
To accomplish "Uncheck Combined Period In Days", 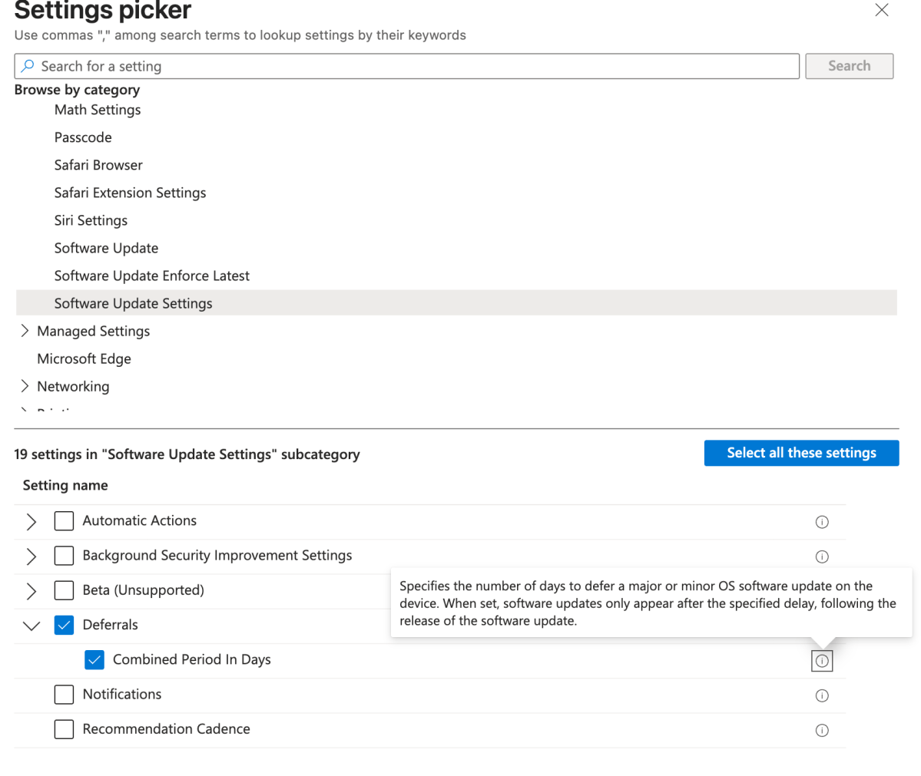I will point(94,659).
